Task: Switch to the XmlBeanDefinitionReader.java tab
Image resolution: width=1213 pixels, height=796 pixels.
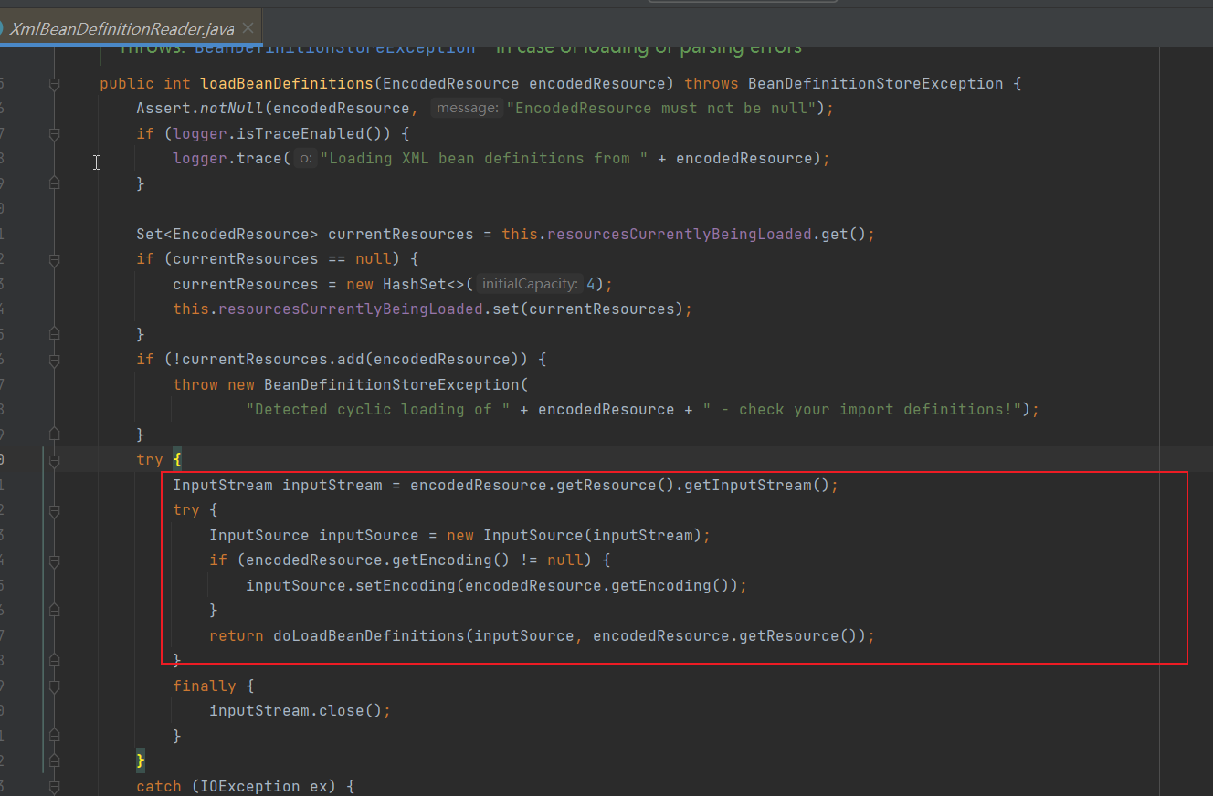Action: 122,28
